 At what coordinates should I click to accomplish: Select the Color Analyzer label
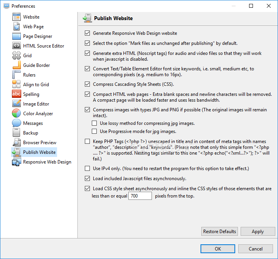(x=38, y=114)
